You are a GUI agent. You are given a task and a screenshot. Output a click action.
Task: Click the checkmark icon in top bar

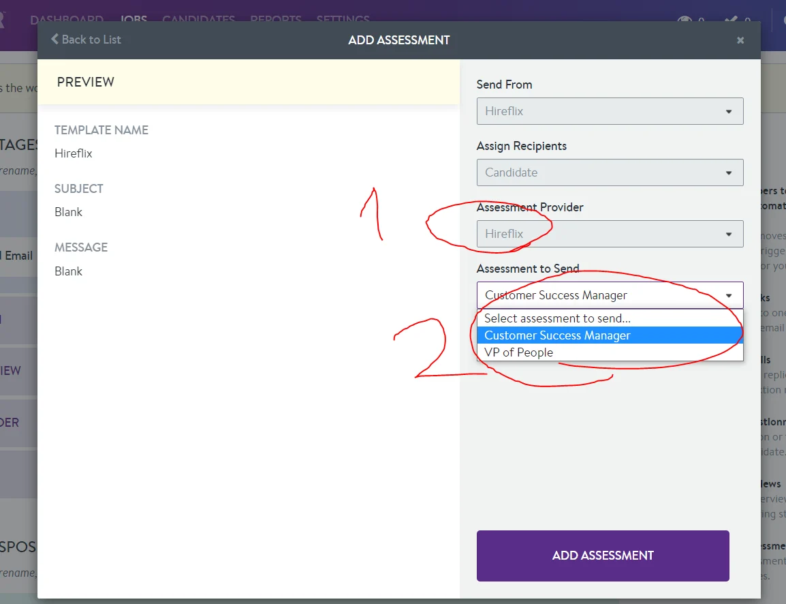point(731,19)
